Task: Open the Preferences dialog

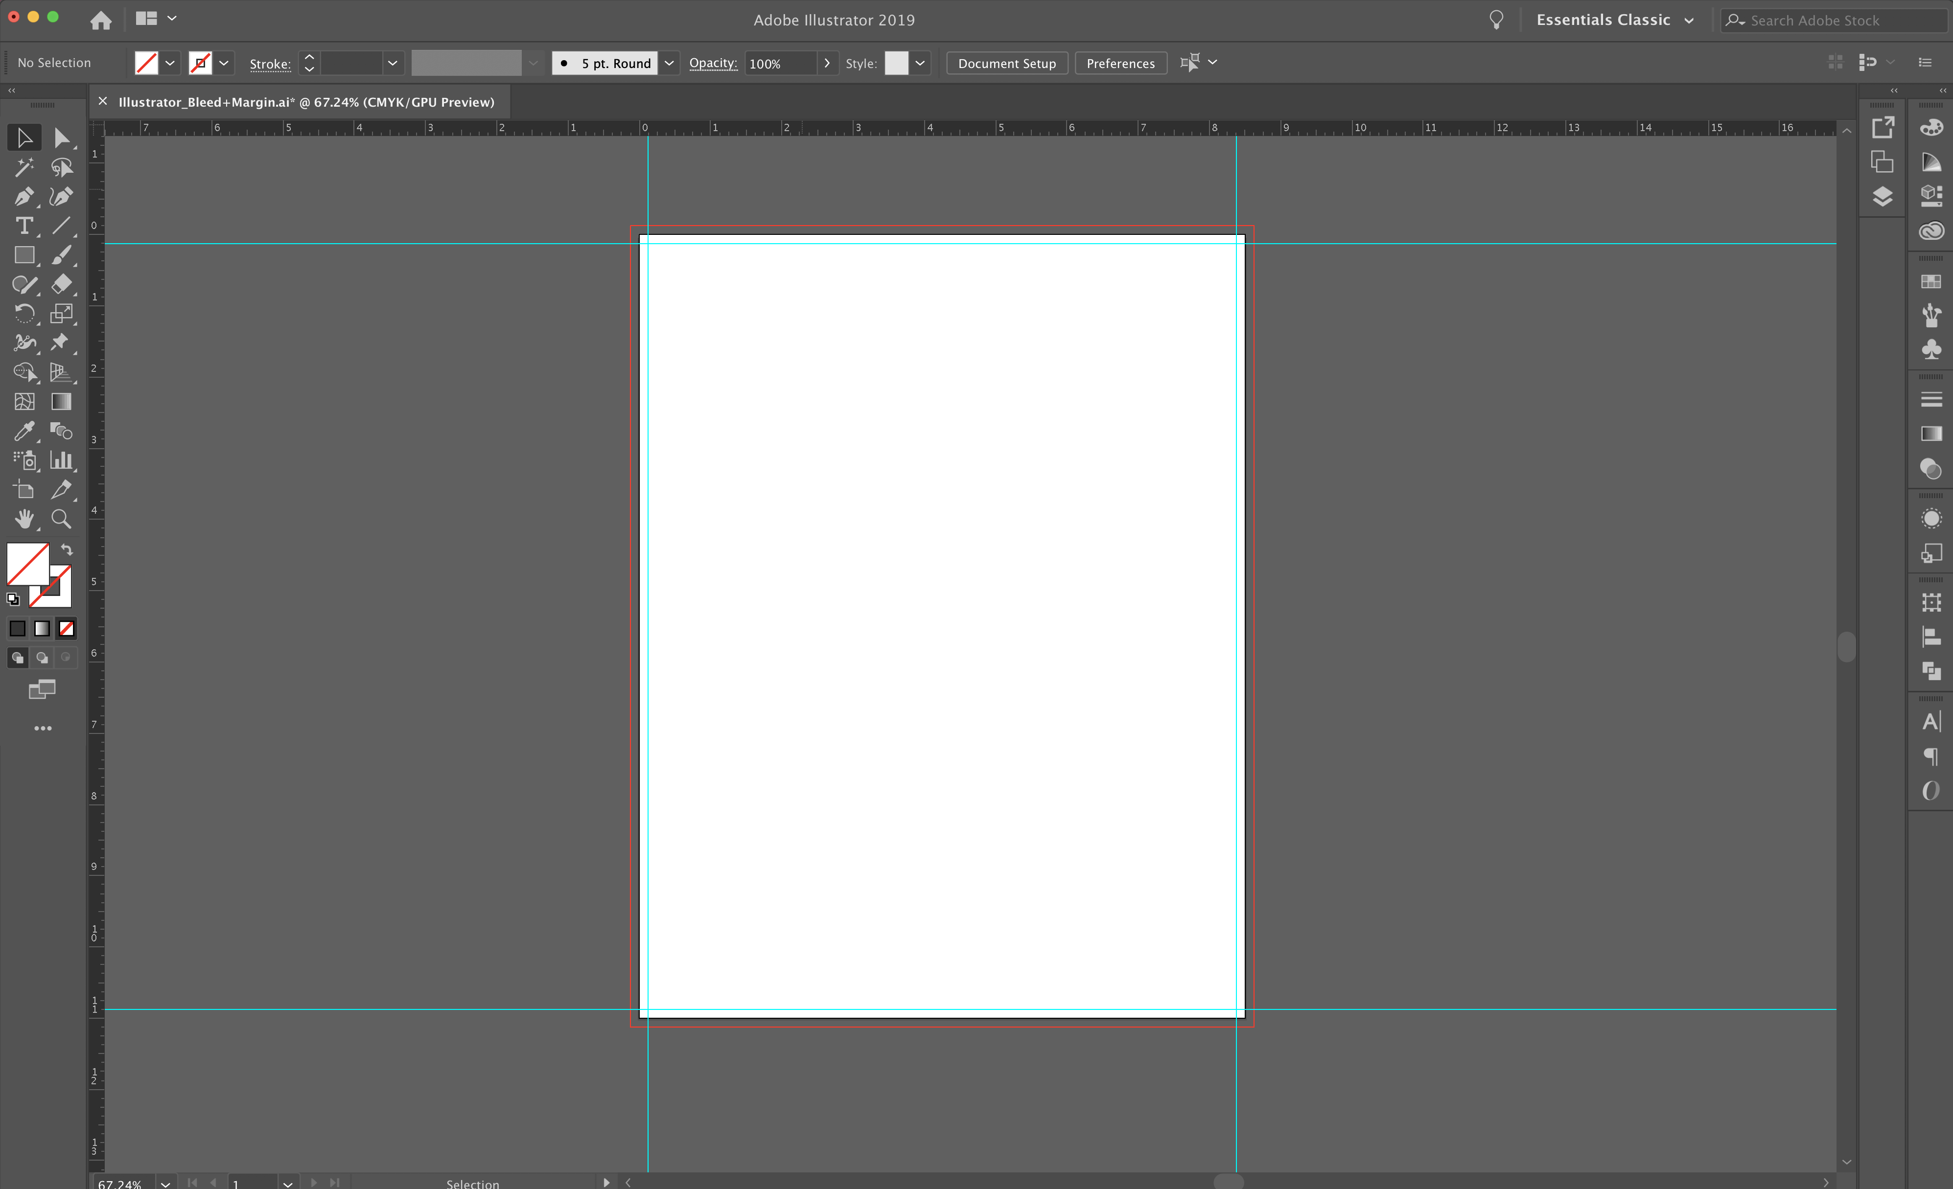Action: (x=1120, y=64)
